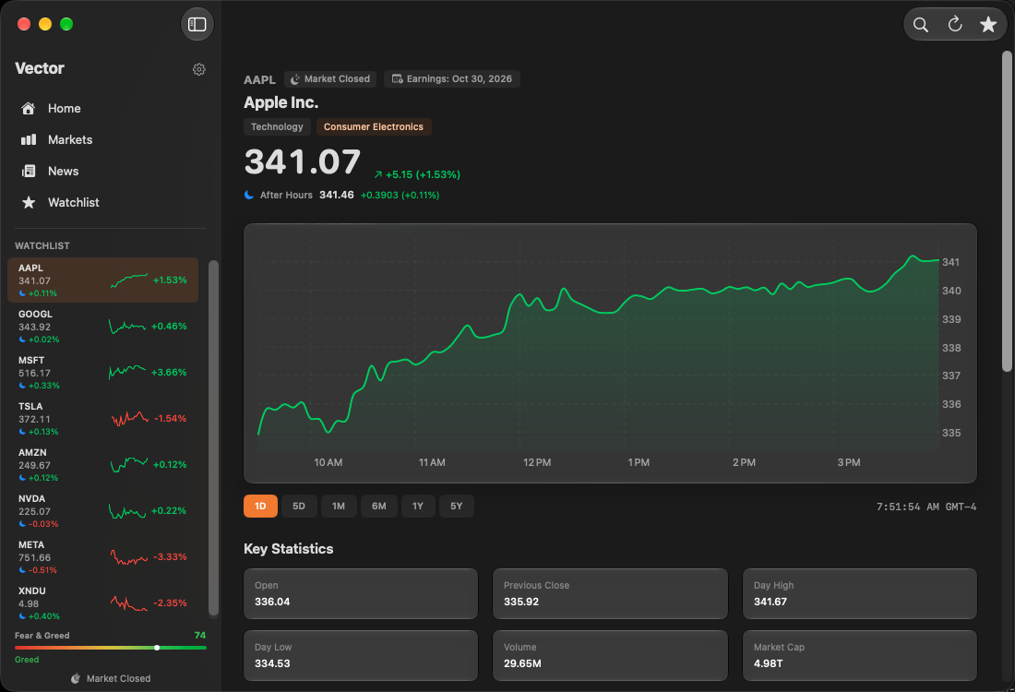1015x692 pixels.
Task: Click the Open 336.04 statistic card
Action: 361,593
